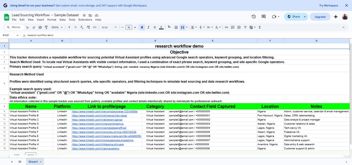Check cloud save status icon
This screenshot has width=352, height=165.
(x=97, y=15)
